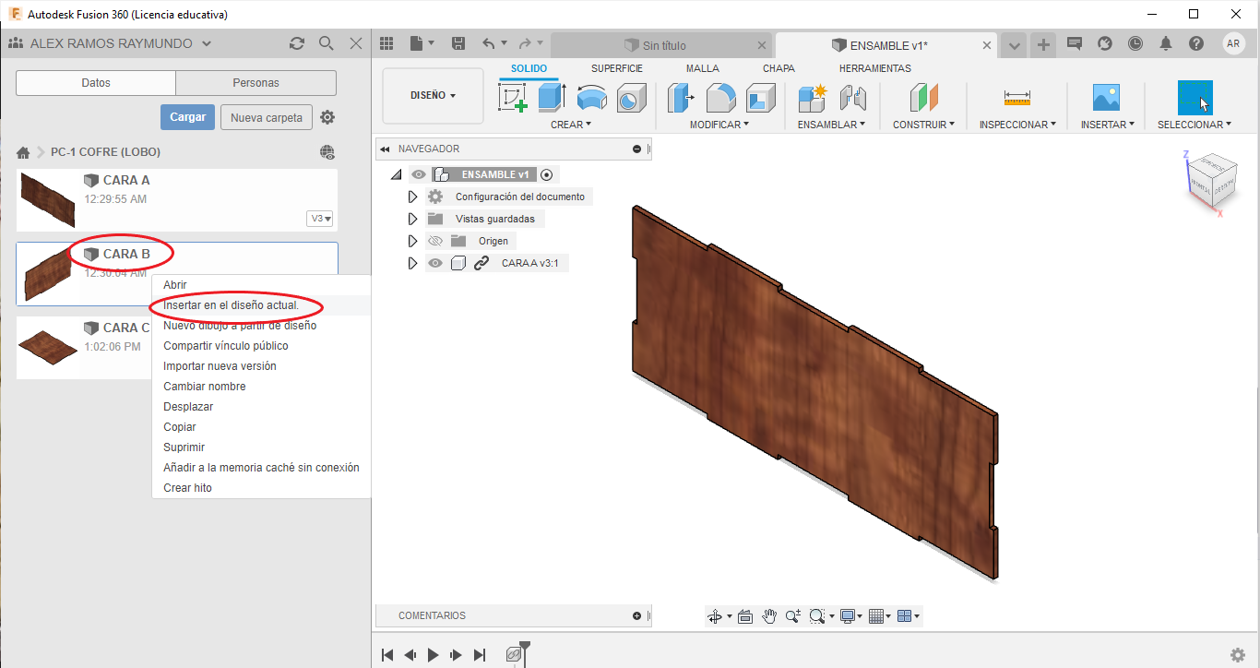Click the Nueva carpeta button
Viewport: 1260px width, 668px height.
click(x=266, y=117)
